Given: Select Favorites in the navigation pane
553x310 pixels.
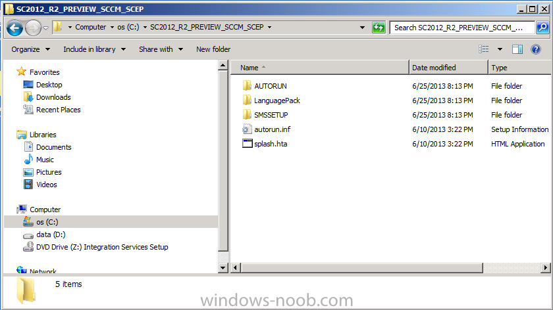Looking at the screenshot, I should coord(45,72).
